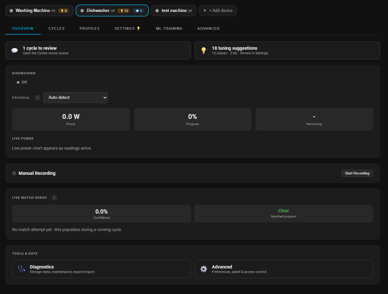Screen dimensions: 388x294
Task: Click the info icon beside Live Match Debug
Action: click(54, 197)
